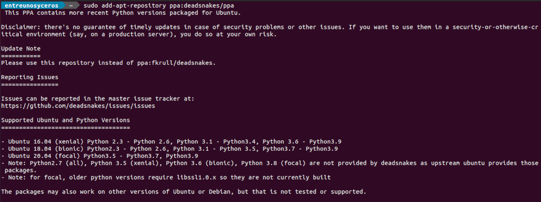The width and height of the screenshot is (541, 202).
Task: Click the 'packages may also work' final line
Action: coord(183,192)
